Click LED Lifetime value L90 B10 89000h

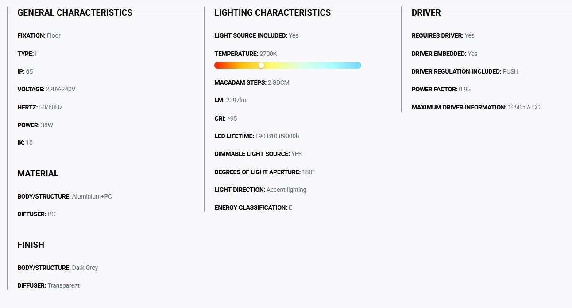(x=277, y=136)
